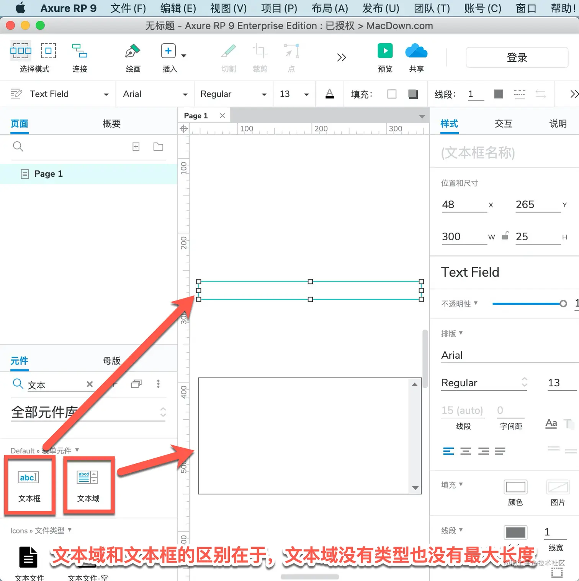Select Page 1 in the pages tree

coord(89,174)
